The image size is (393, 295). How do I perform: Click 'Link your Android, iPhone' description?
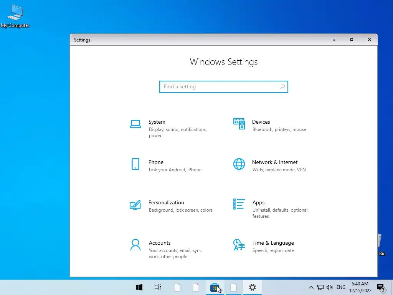pyautogui.click(x=175, y=170)
